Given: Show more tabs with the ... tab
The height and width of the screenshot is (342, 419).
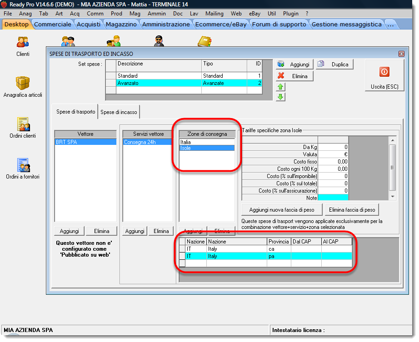Looking at the screenshot, I should [x=390, y=24].
